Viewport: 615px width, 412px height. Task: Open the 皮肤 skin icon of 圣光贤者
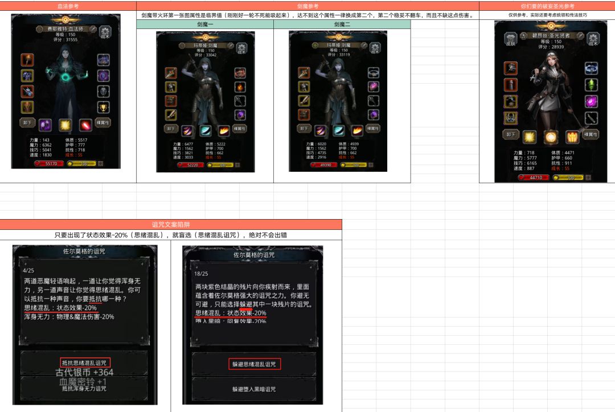pyautogui.click(x=510, y=39)
